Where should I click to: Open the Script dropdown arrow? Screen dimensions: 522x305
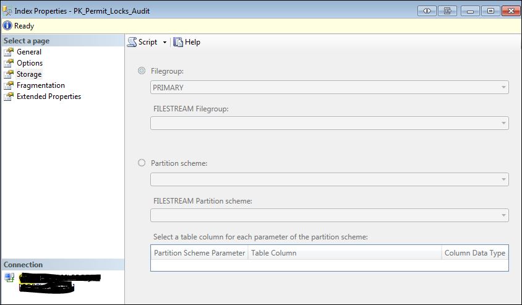[x=165, y=43]
